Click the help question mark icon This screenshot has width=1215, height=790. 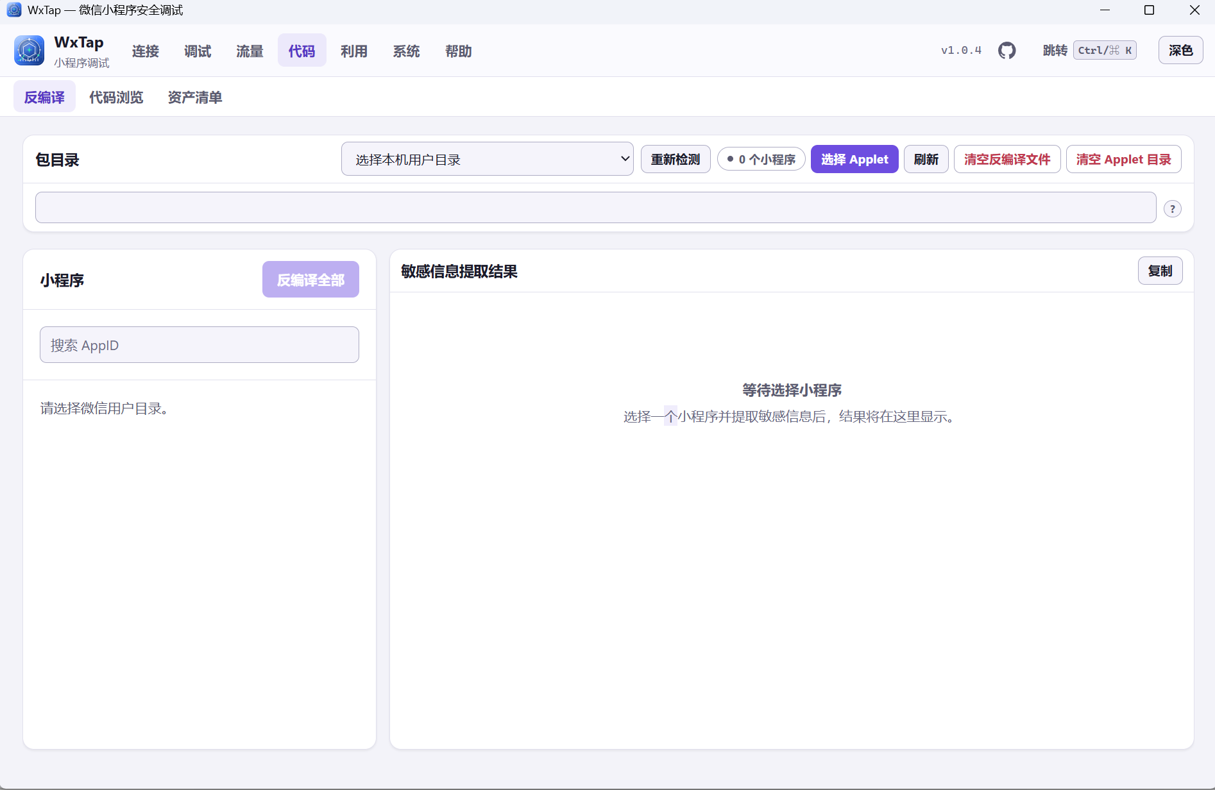1172,209
